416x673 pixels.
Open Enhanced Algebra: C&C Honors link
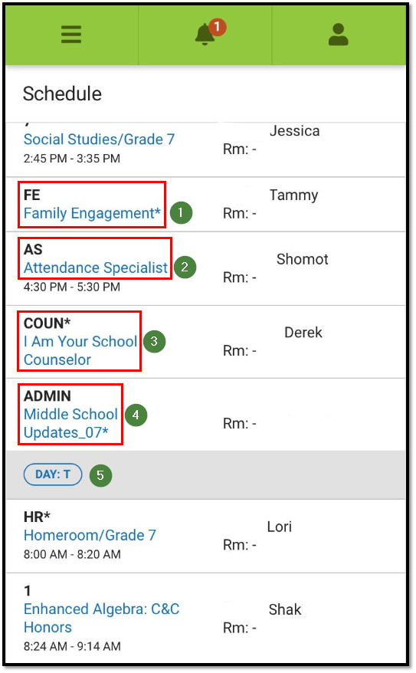click(102, 618)
